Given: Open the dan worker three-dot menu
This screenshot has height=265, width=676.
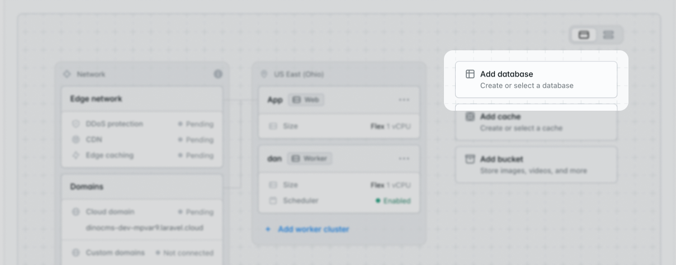Looking at the screenshot, I should (x=404, y=158).
